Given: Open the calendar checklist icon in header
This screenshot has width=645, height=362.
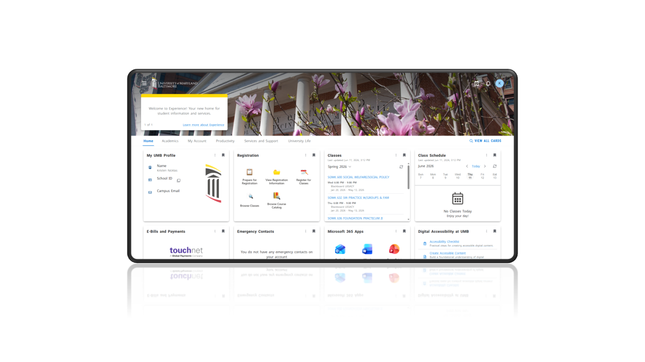Looking at the screenshot, I should coord(477,83).
